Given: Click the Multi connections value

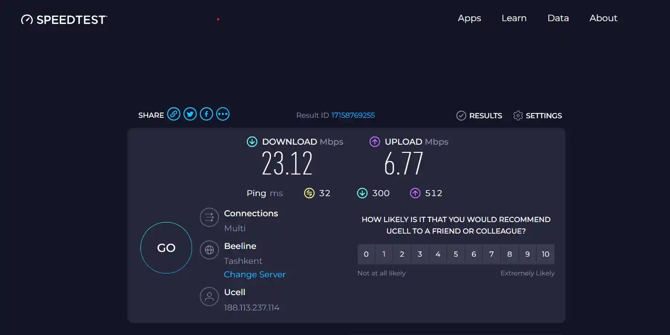Looking at the screenshot, I should pos(235,228).
